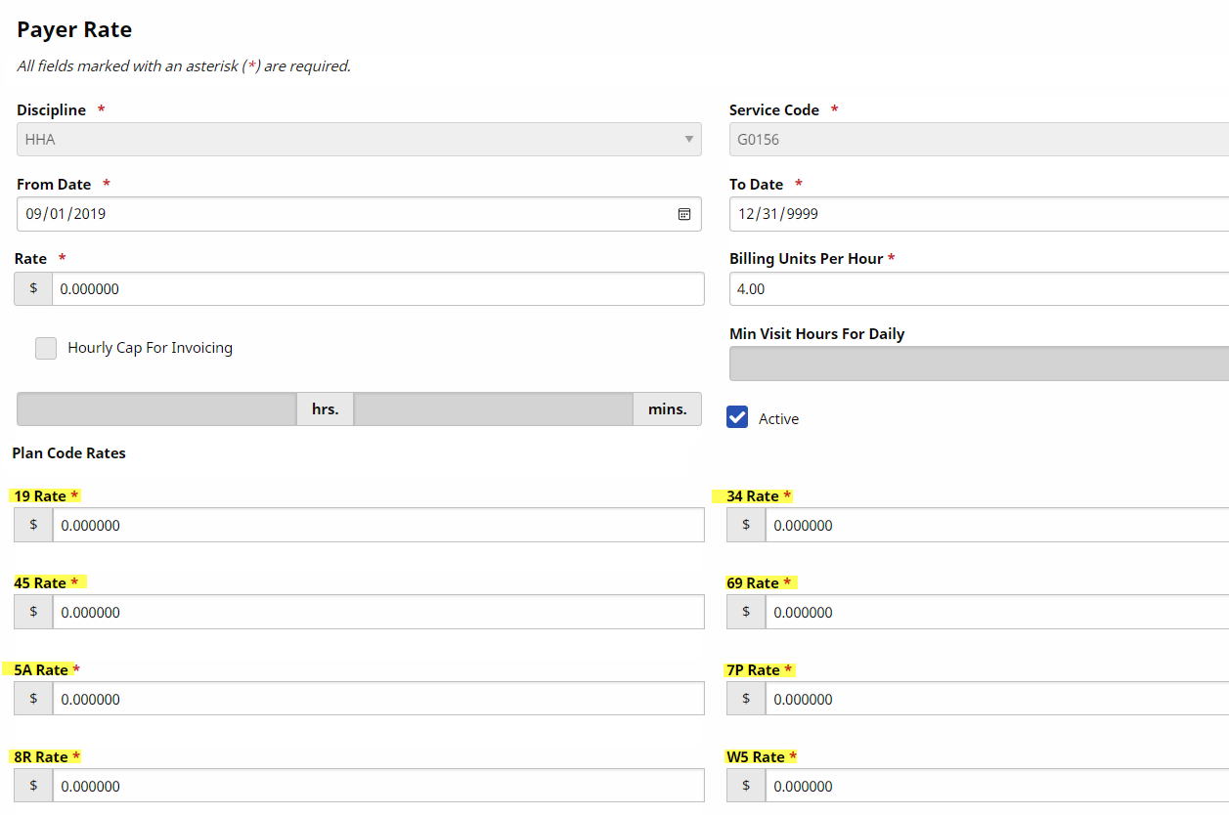The width and height of the screenshot is (1229, 815).
Task: Enable the Hourly Cap For Invoicing checkbox
Action: (46, 348)
